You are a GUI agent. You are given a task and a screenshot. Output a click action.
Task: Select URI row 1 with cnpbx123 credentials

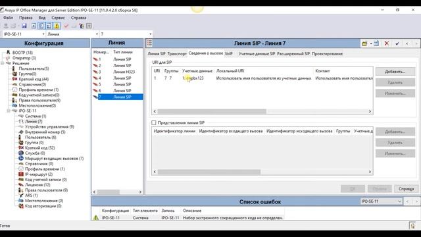[x=262, y=78]
